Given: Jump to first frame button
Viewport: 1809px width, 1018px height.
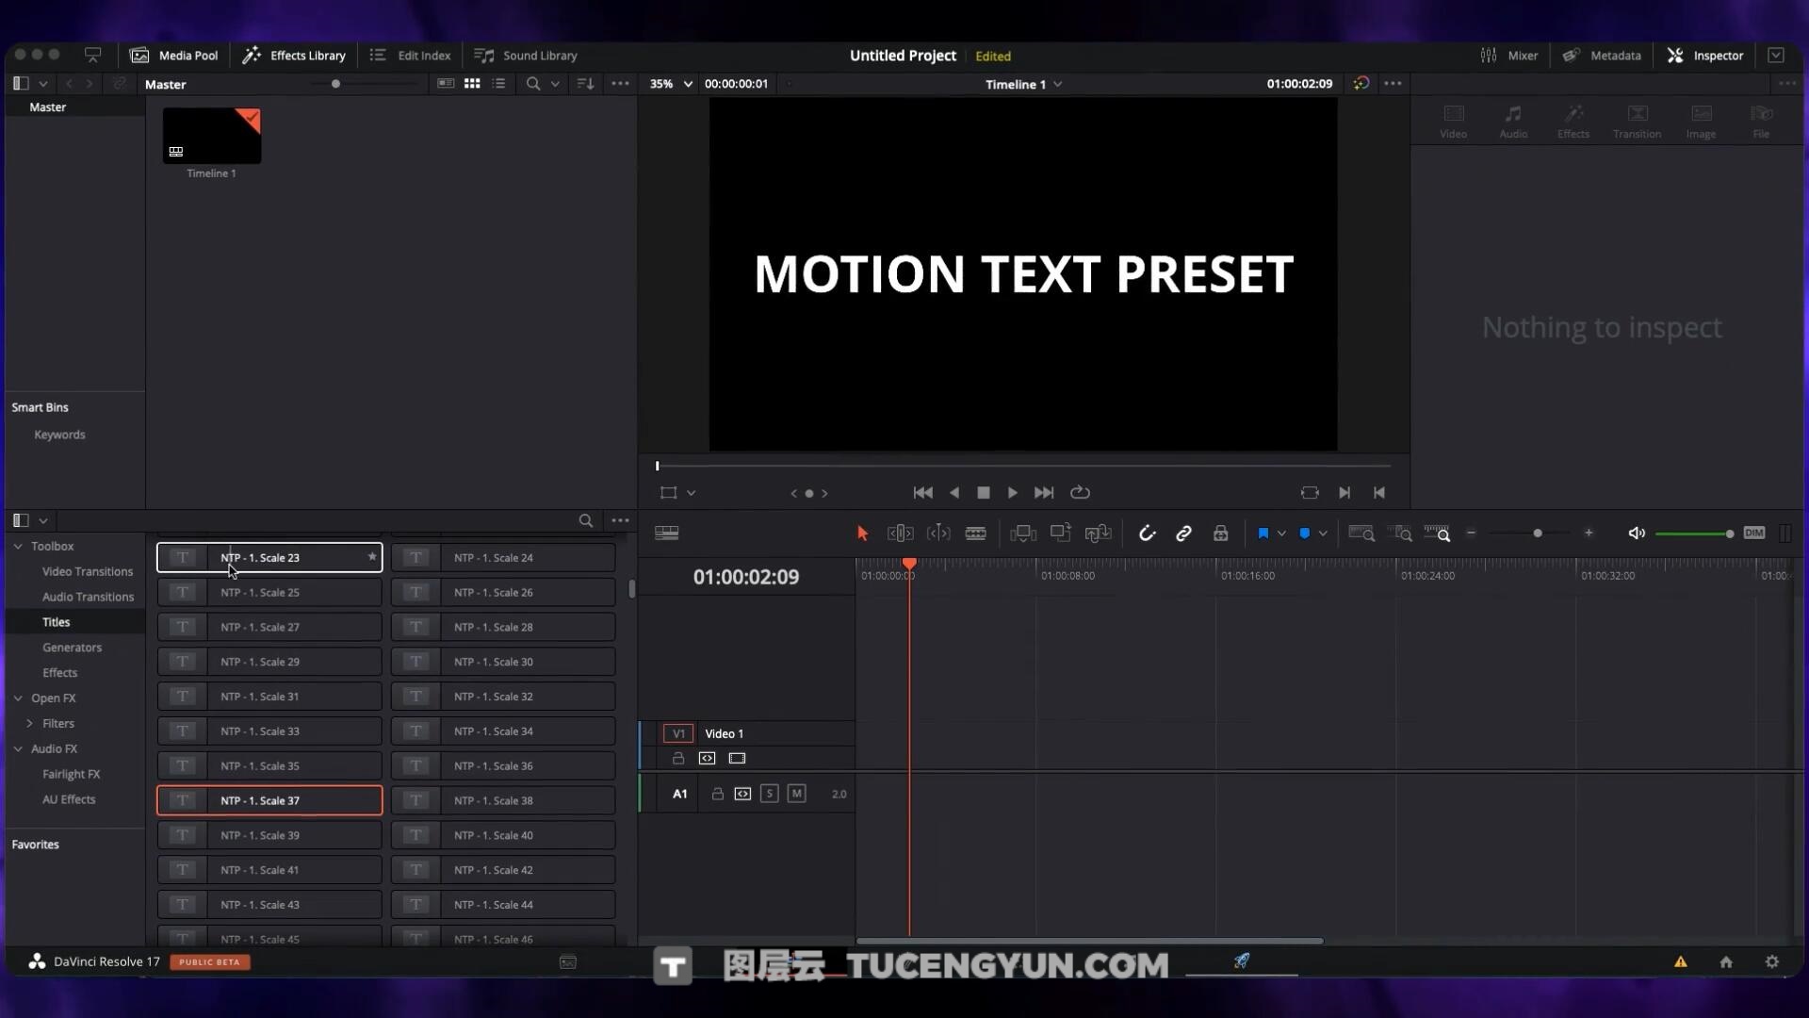Looking at the screenshot, I should (922, 493).
